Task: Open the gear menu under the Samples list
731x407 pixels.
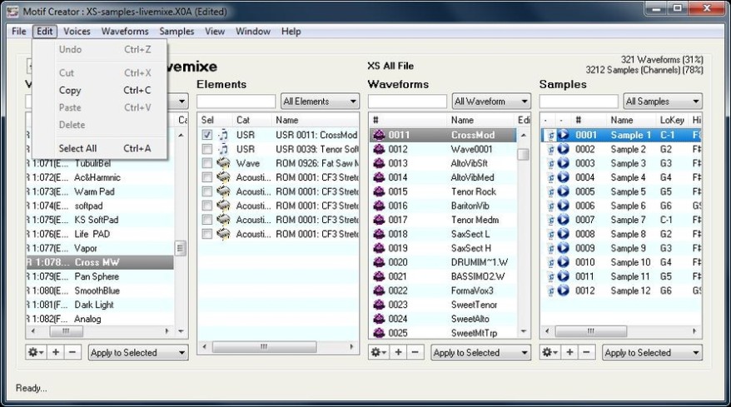Action: (x=549, y=352)
